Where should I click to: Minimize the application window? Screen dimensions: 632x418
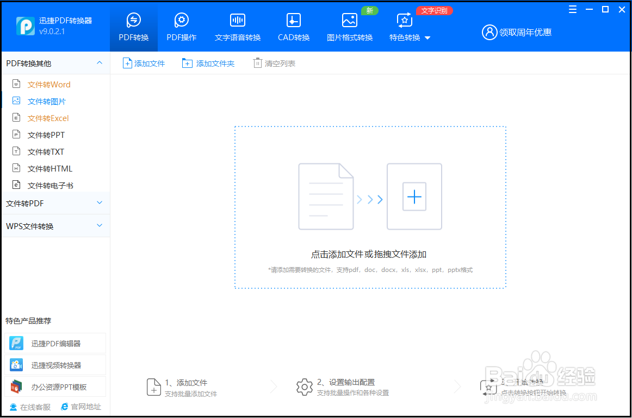[x=589, y=9]
